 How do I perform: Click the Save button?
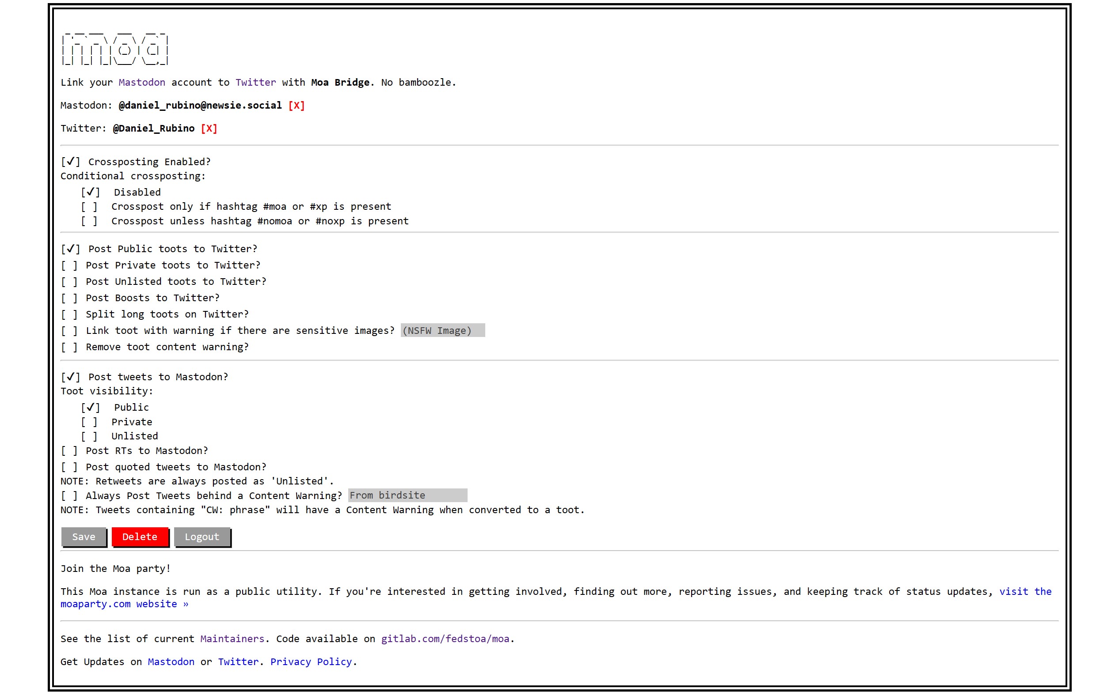[83, 537]
